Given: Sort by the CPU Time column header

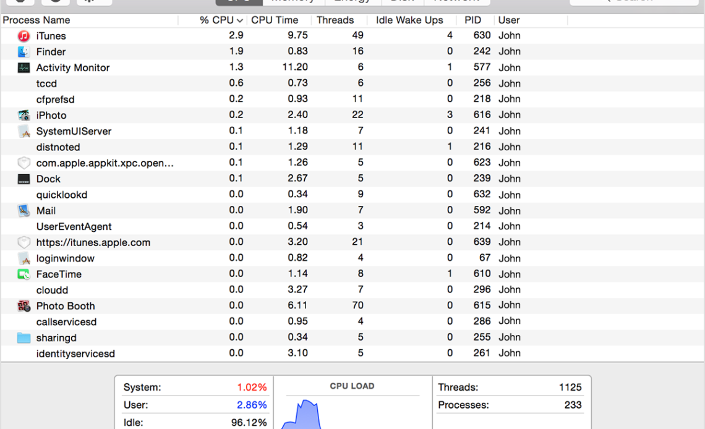Looking at the screenshot, I should (275, 20).
